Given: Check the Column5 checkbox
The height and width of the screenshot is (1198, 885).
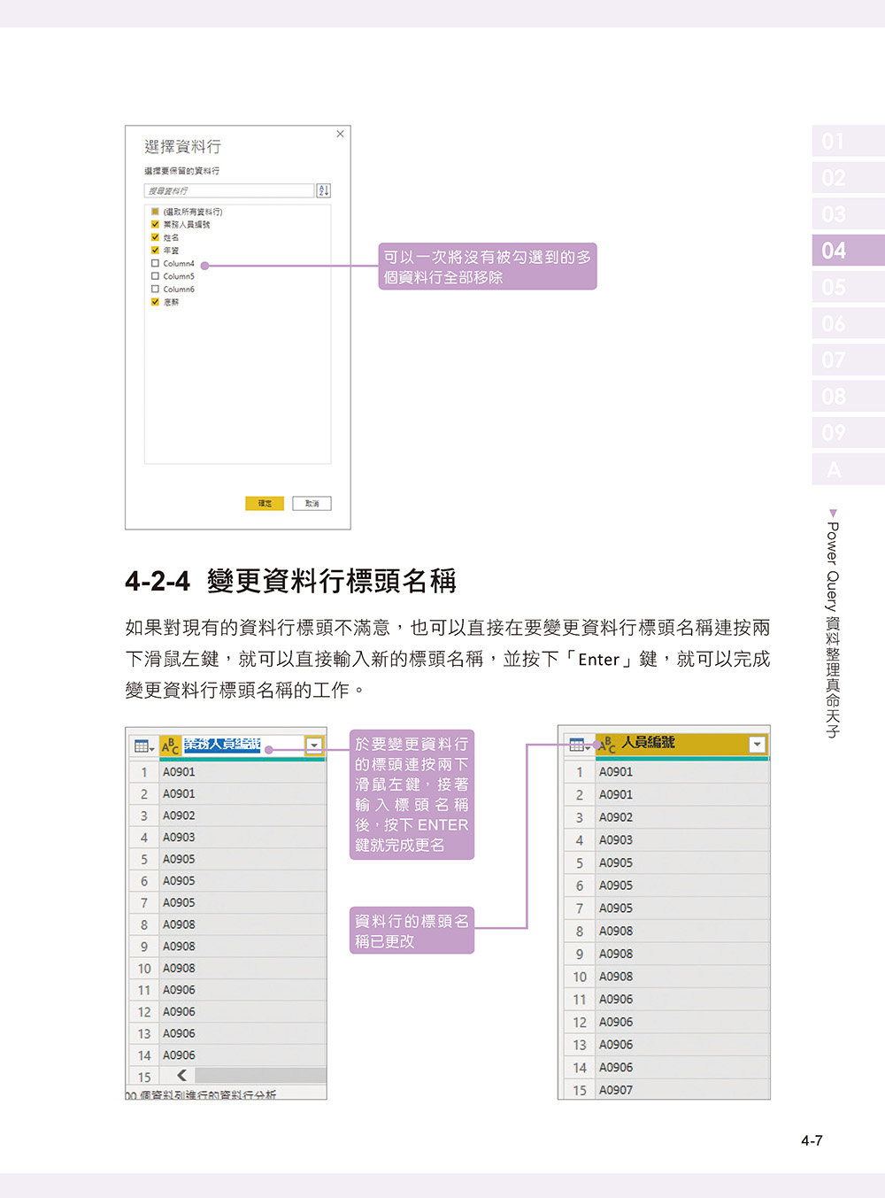Looking at the screenshot, I should [x=154, y=275].
